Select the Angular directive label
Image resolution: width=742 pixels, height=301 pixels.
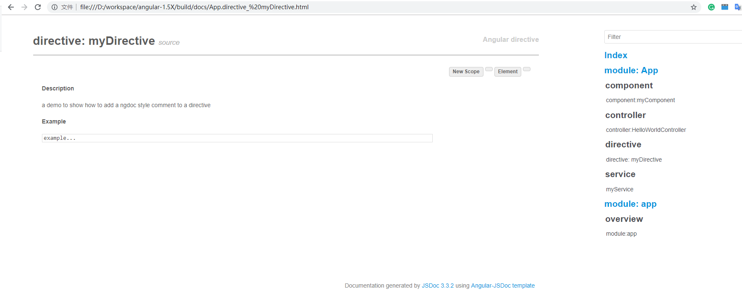[511, 39]
